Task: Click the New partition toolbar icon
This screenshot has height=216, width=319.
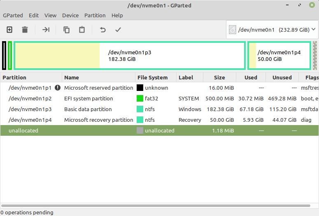Action: 9,30
